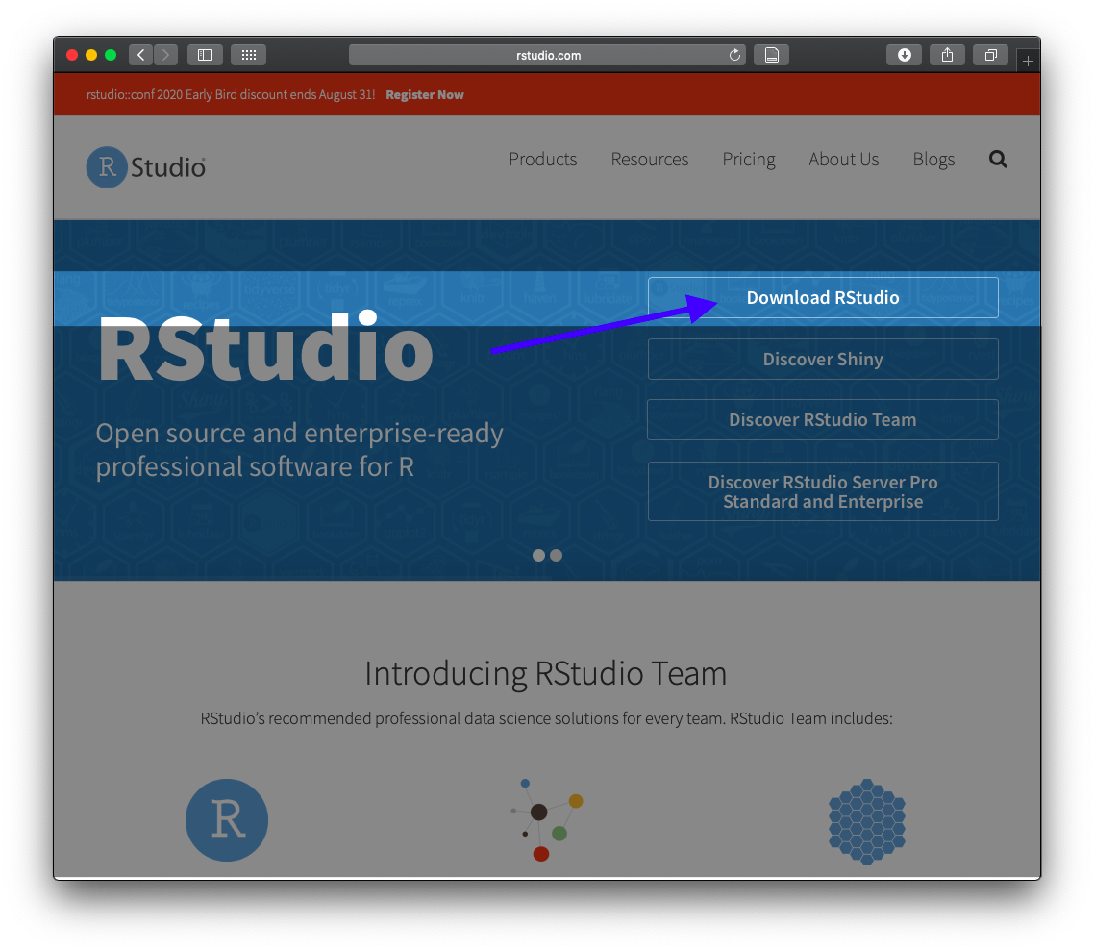Click the green fullscreen window button
The image size is (1094, 951).
click(x=111, y=55)
